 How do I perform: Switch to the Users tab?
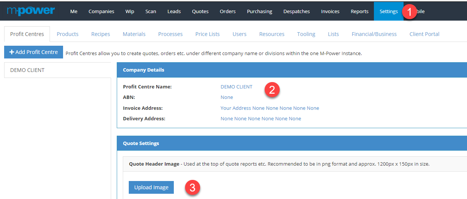(x=240, y=34)
